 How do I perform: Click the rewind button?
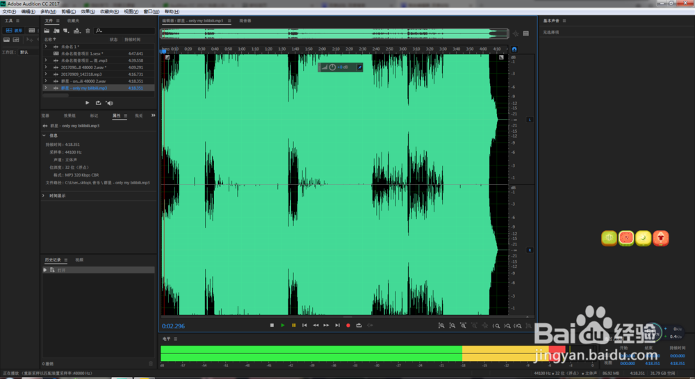[316, 325]
